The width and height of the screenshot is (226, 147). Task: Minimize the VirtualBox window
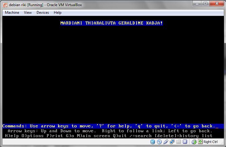tap(197, 4)
